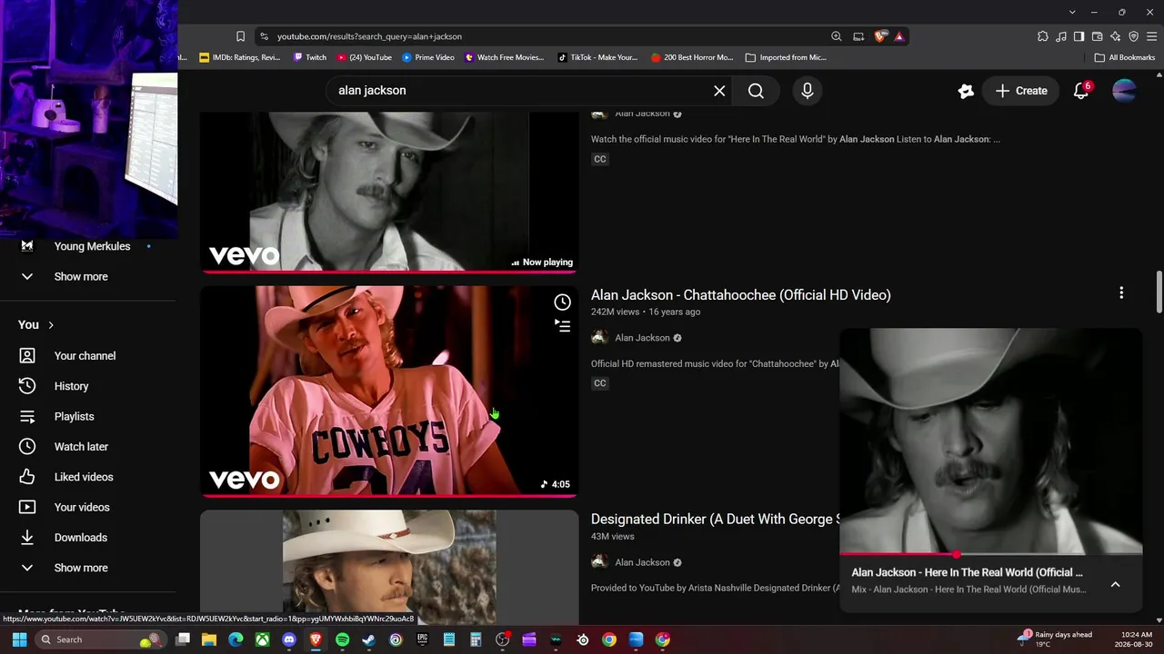Open the TikTok bookmark
The image size is (1164, 654).
597,57
